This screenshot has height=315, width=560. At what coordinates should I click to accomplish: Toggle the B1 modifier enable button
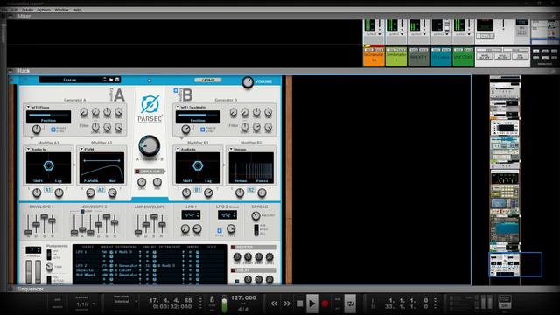coord(198,190)
